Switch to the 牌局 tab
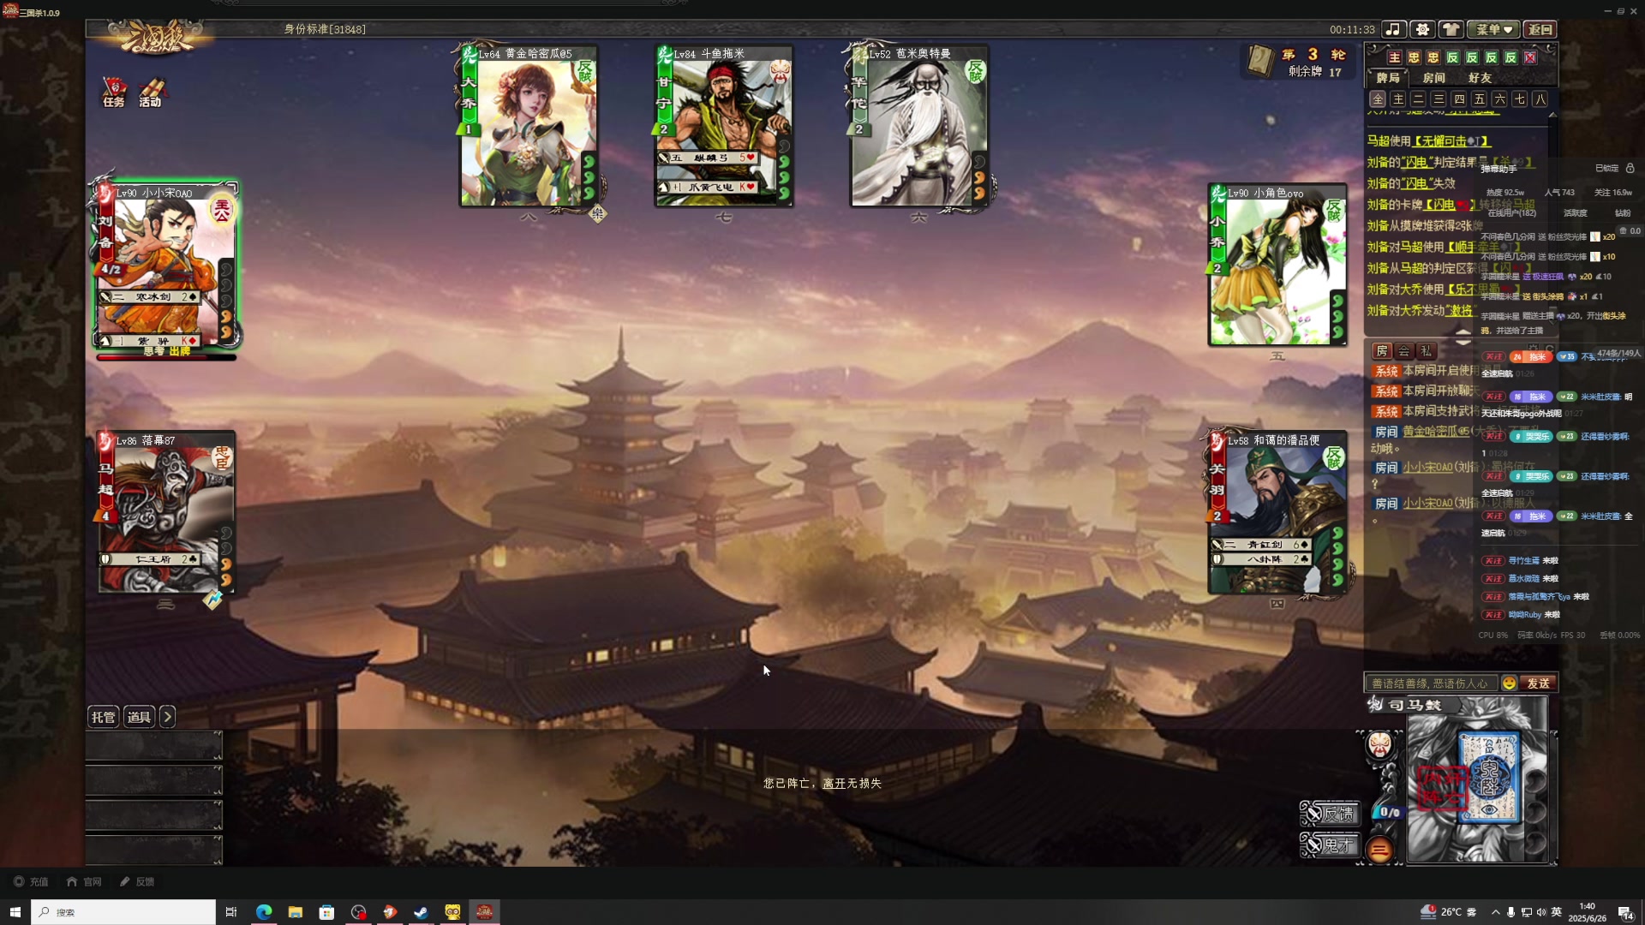The width and height of the screenshot is (1645, 925). [1387, 78]
